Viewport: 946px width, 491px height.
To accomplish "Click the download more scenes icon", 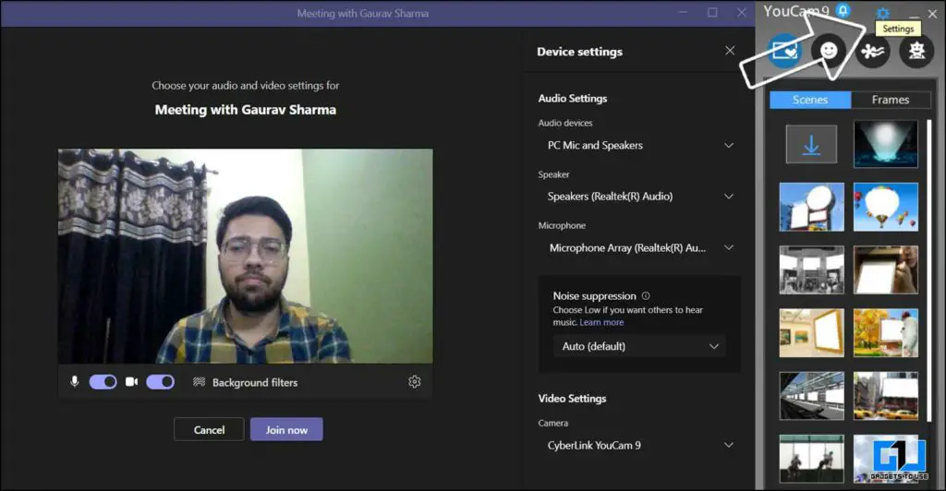I will tap(811, 145).
